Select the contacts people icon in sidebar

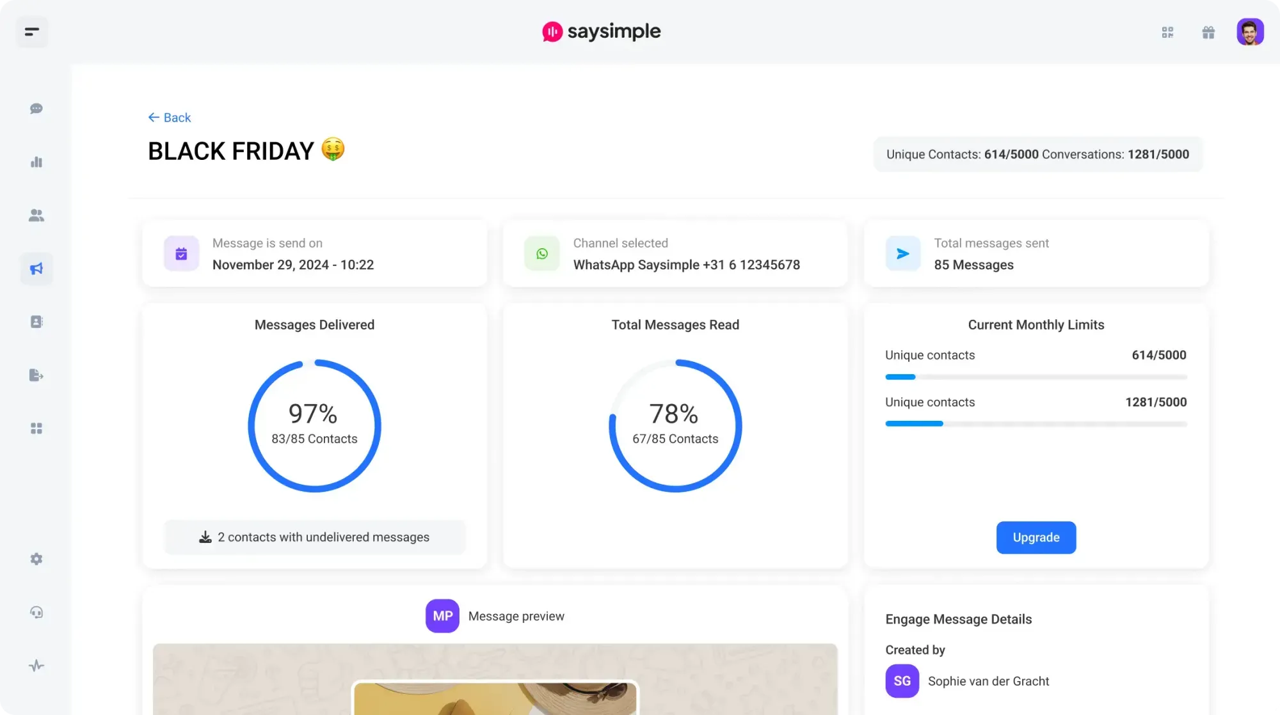click(36, 216)
